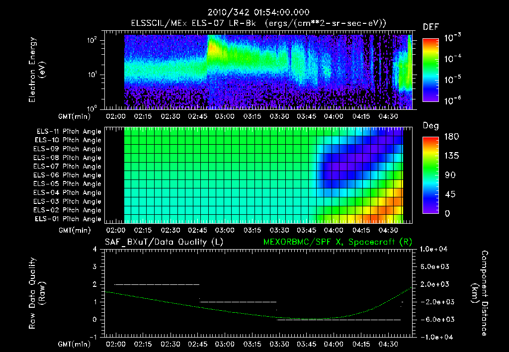Click the green MEXORBMC/SPF X, Spacecraft (R) label
Screen dimensions: 509x352
338,242
